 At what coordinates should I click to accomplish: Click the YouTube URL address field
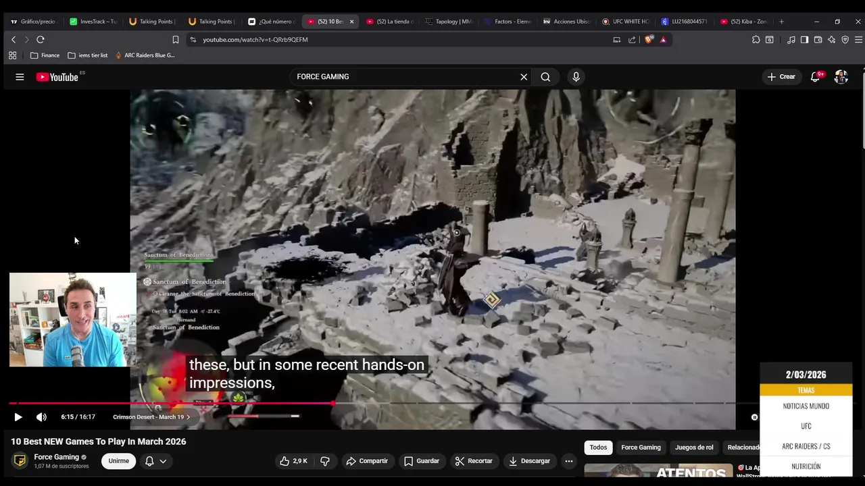click(399, 40)
